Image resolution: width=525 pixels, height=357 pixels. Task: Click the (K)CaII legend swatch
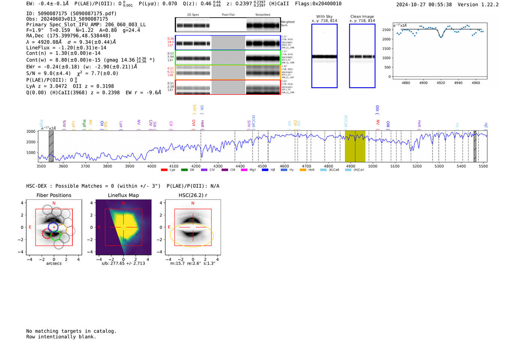323,170
